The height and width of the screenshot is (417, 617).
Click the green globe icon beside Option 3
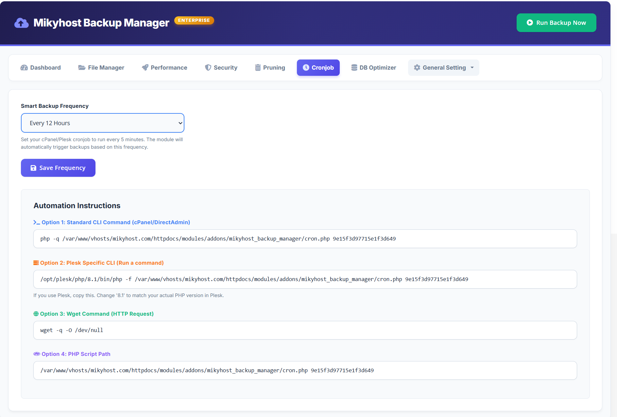(36, 314)
